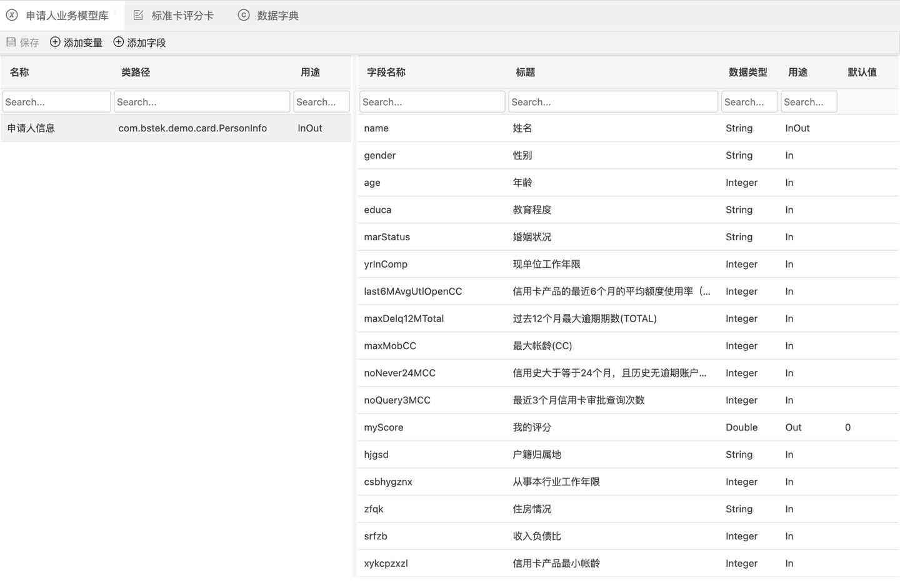The height and width of the screenshot is (585, 900).
Task: Click the 字段名称 search input
Action: pos(432,102)
